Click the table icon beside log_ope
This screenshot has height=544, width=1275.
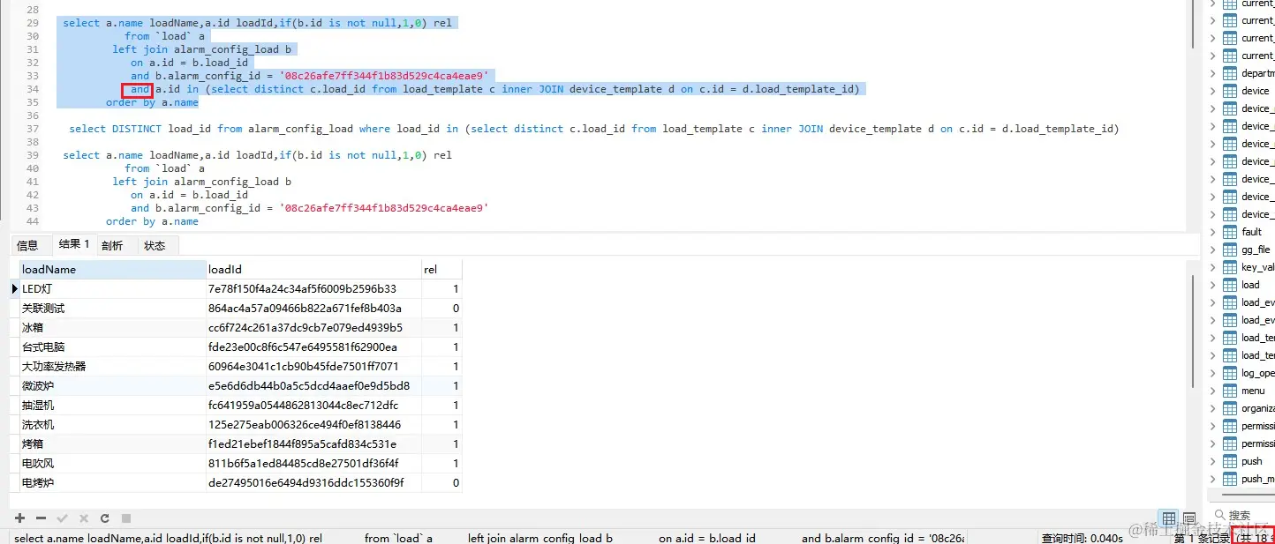pyautogui.click(x=1229, y=373)
